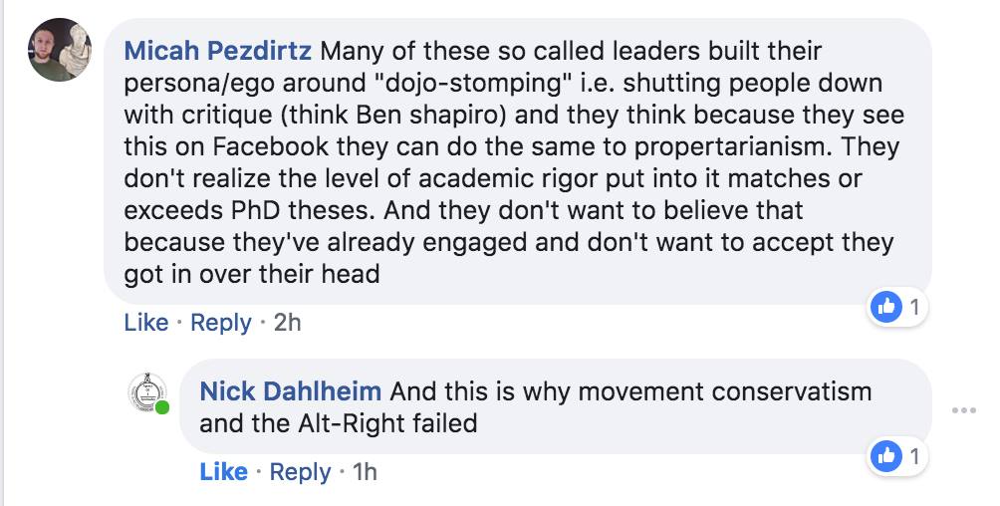This screenshot has width=1000, height=506.
Task: Visit Micah Pezdirtz's profile via name link
Action: 218,50
